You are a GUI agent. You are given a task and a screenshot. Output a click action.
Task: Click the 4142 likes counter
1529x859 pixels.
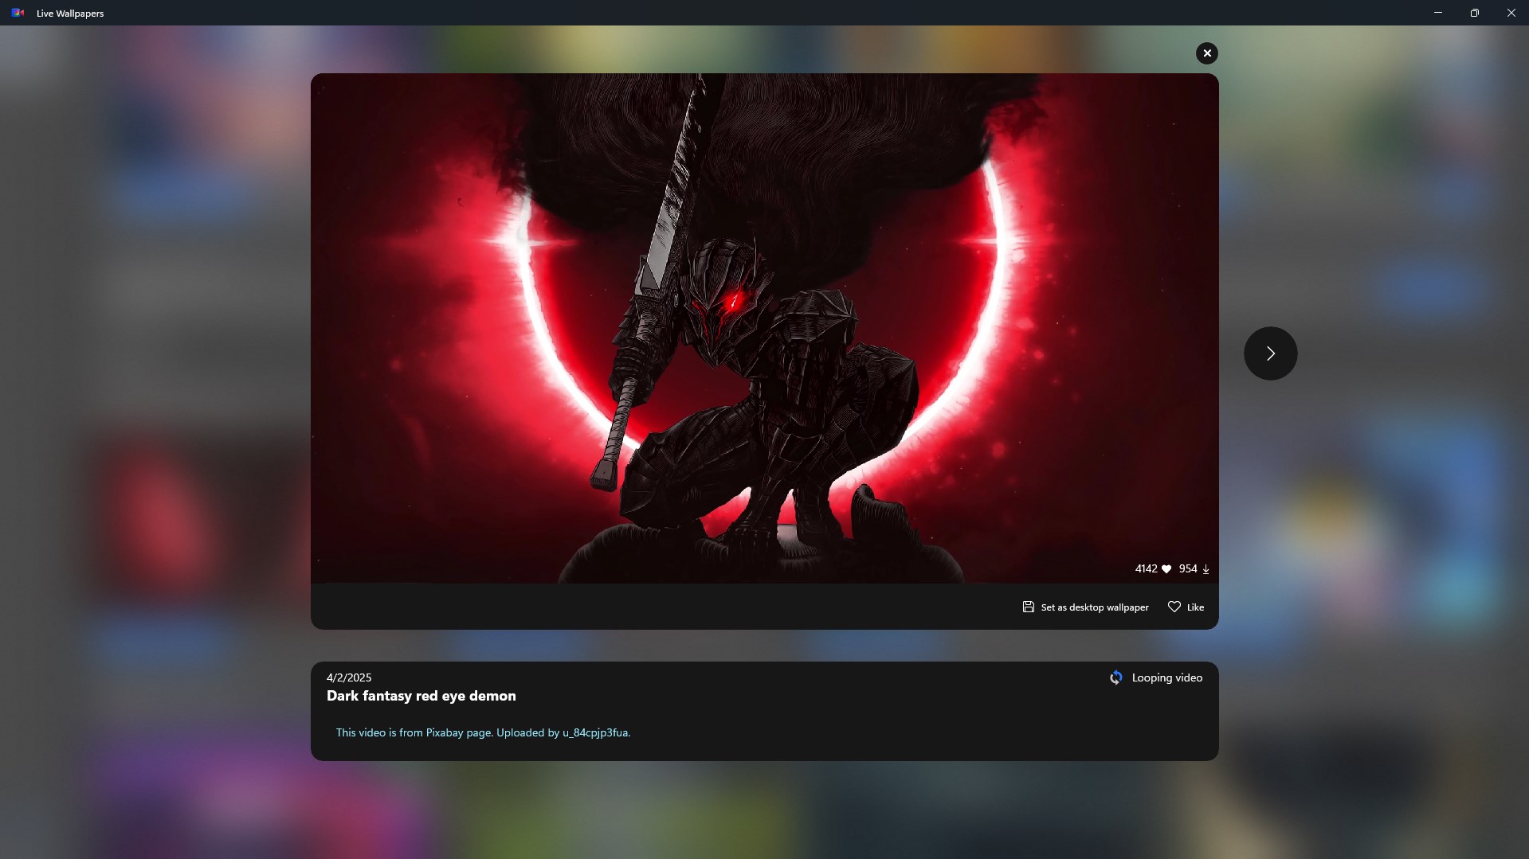1147,569
